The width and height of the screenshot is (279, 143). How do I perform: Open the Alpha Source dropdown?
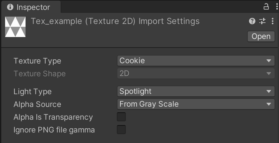196,104
